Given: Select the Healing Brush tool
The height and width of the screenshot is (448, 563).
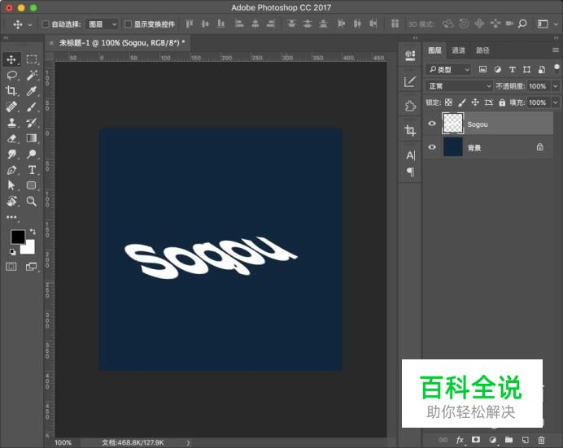Looking at the screenshot, I should (11, 107).
